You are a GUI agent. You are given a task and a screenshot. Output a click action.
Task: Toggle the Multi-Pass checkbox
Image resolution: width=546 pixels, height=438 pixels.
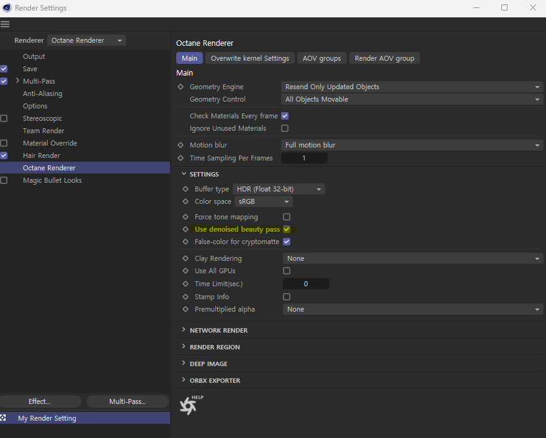[4, 81]
